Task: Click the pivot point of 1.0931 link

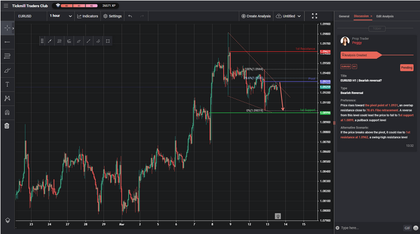Action: click(381, 106)
